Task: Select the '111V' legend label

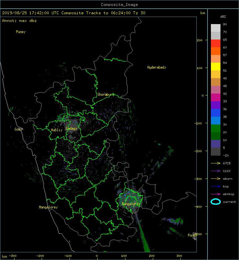Action: pyautogui.click(x=227, y=171)
